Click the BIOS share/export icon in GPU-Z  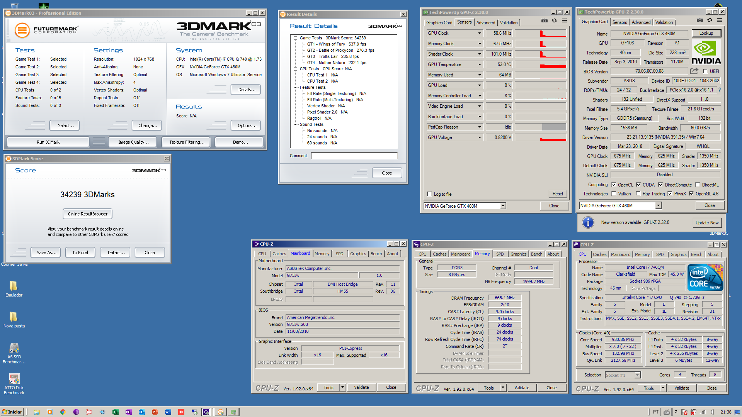(x=694, y=71)
